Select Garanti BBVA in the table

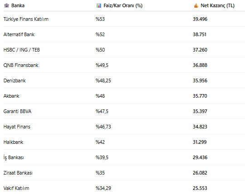pyautogui.click(x=17, y=111)
